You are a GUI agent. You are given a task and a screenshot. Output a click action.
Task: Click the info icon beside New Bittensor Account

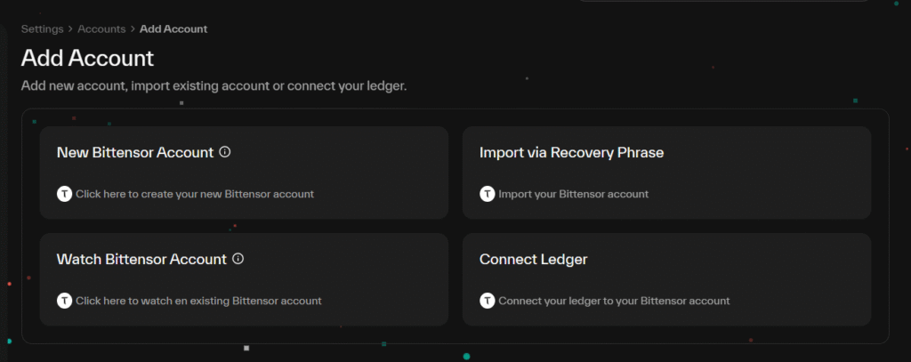click(225, 152)
